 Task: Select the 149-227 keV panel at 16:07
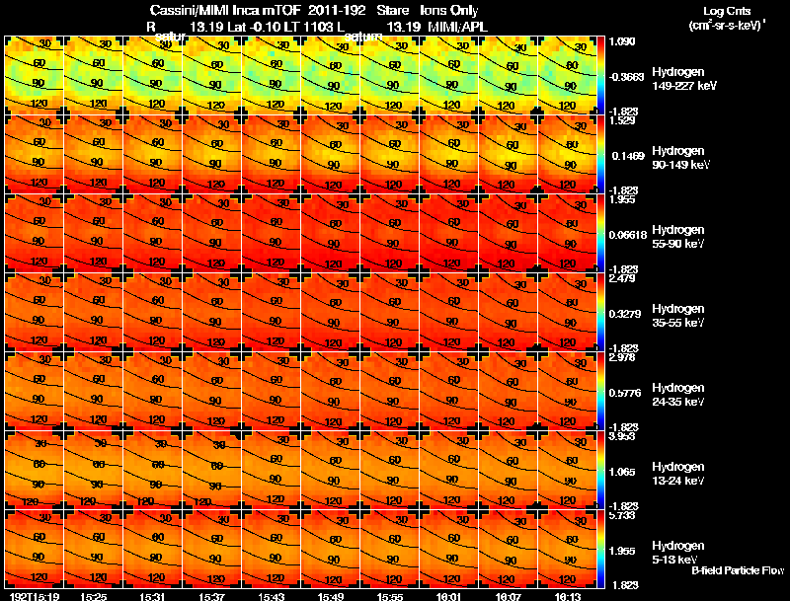[x=509, y=75]
